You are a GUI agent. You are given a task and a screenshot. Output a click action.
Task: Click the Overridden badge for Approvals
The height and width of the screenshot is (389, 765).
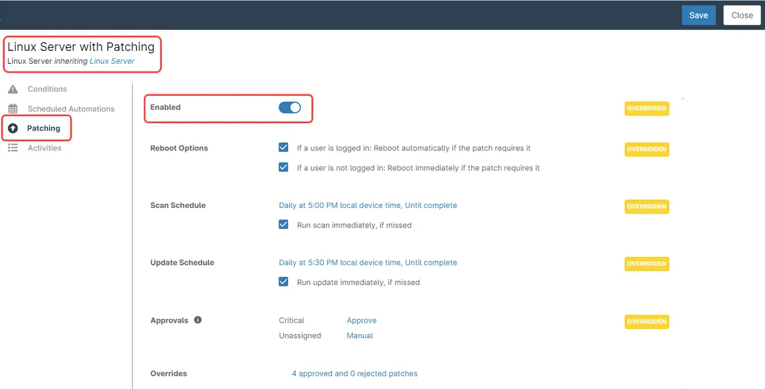click(x=647, y=322)
